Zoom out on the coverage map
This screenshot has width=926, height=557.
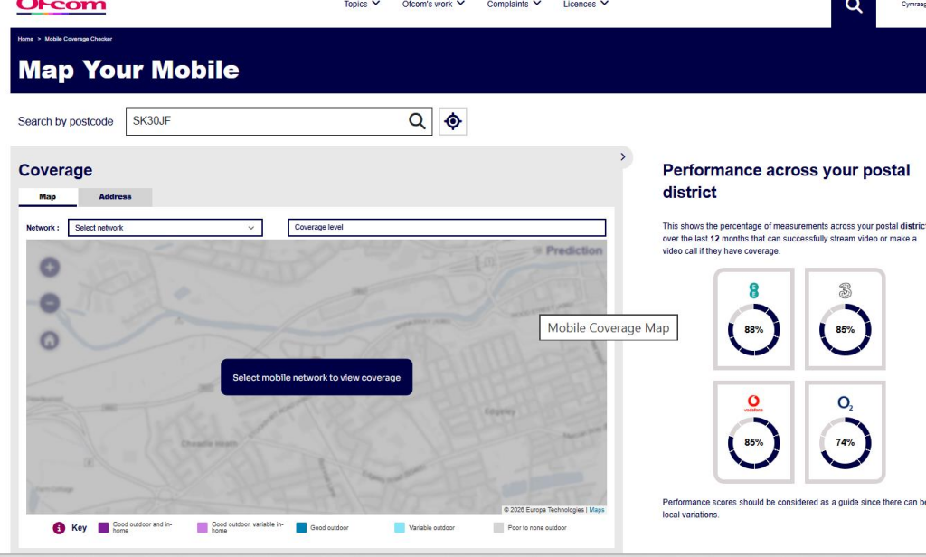[50, 303]
